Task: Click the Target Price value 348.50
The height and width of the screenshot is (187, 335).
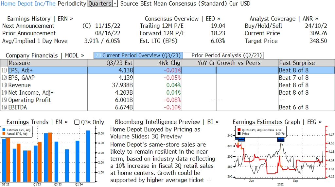Action: point(318,41)
